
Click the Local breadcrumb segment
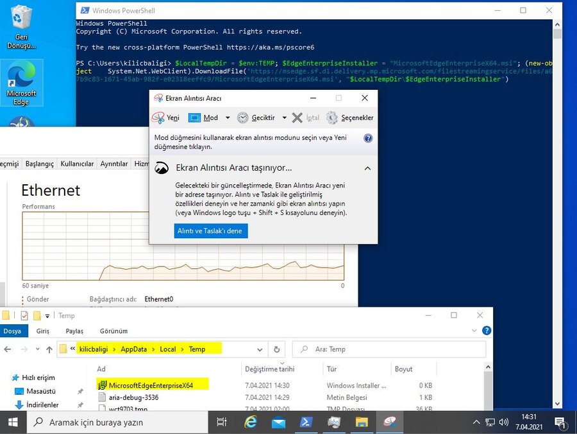click(168, 349)
